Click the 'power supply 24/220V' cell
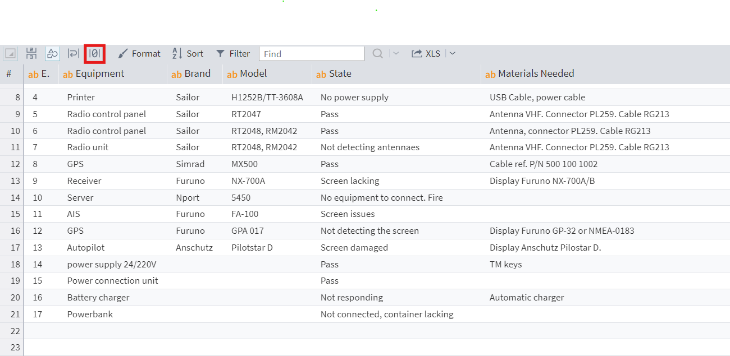Image resolution: width=730 pixels, height=356 pixels. pyautogui.click(x=112, y=265)
